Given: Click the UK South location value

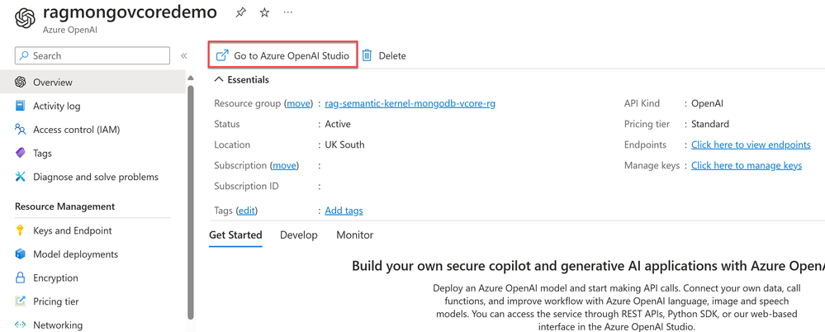Looking at the screenshot, I should [344, 145].
